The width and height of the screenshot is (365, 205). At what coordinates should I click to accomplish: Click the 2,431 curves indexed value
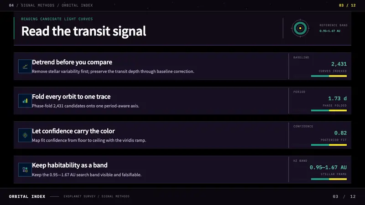(x=339, y=64)
